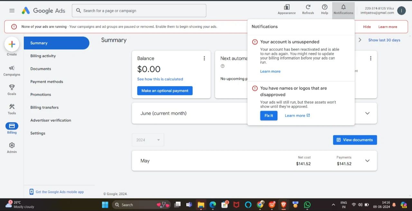
Task: Click Fix it in notifications
Action: pyautogui.click(x=269, y=115)
